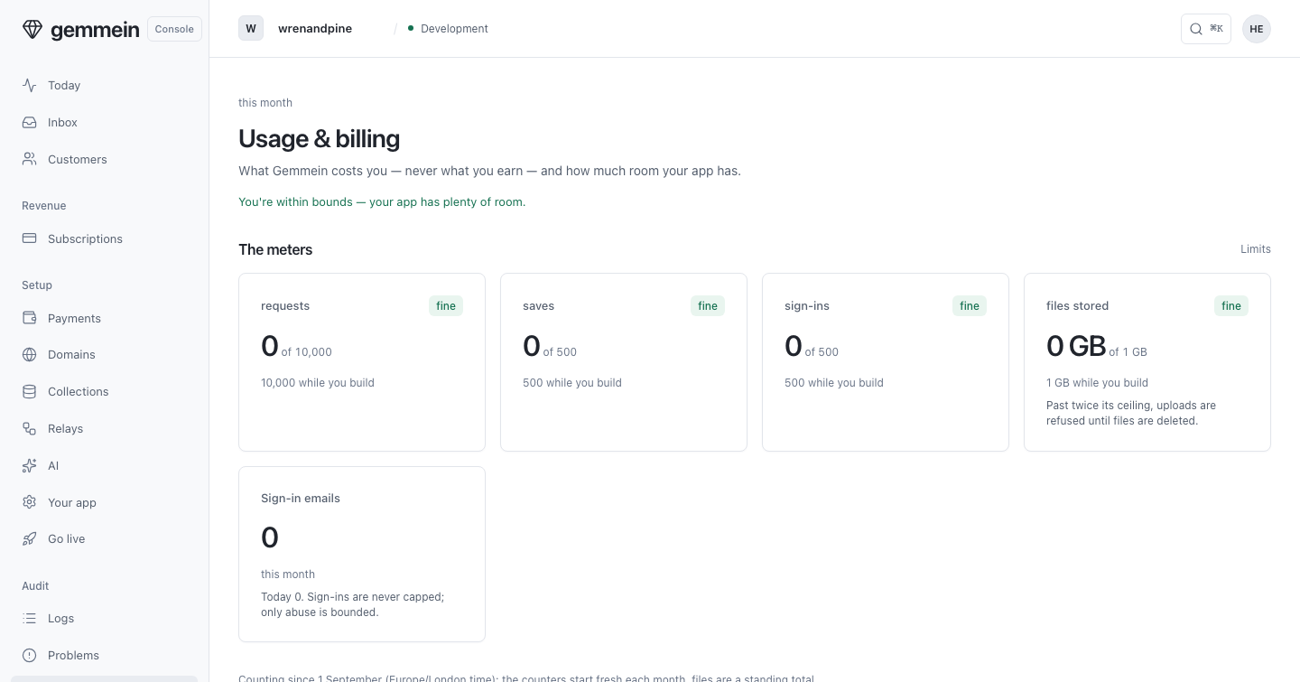Click the Problems alert circle icon

tap(30, 655)
